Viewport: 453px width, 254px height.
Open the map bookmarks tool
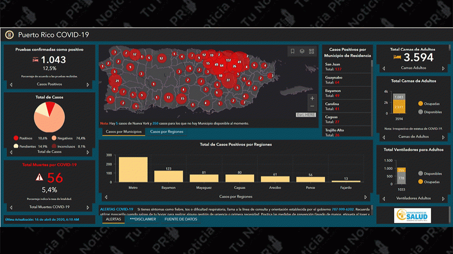click(293, 51)
